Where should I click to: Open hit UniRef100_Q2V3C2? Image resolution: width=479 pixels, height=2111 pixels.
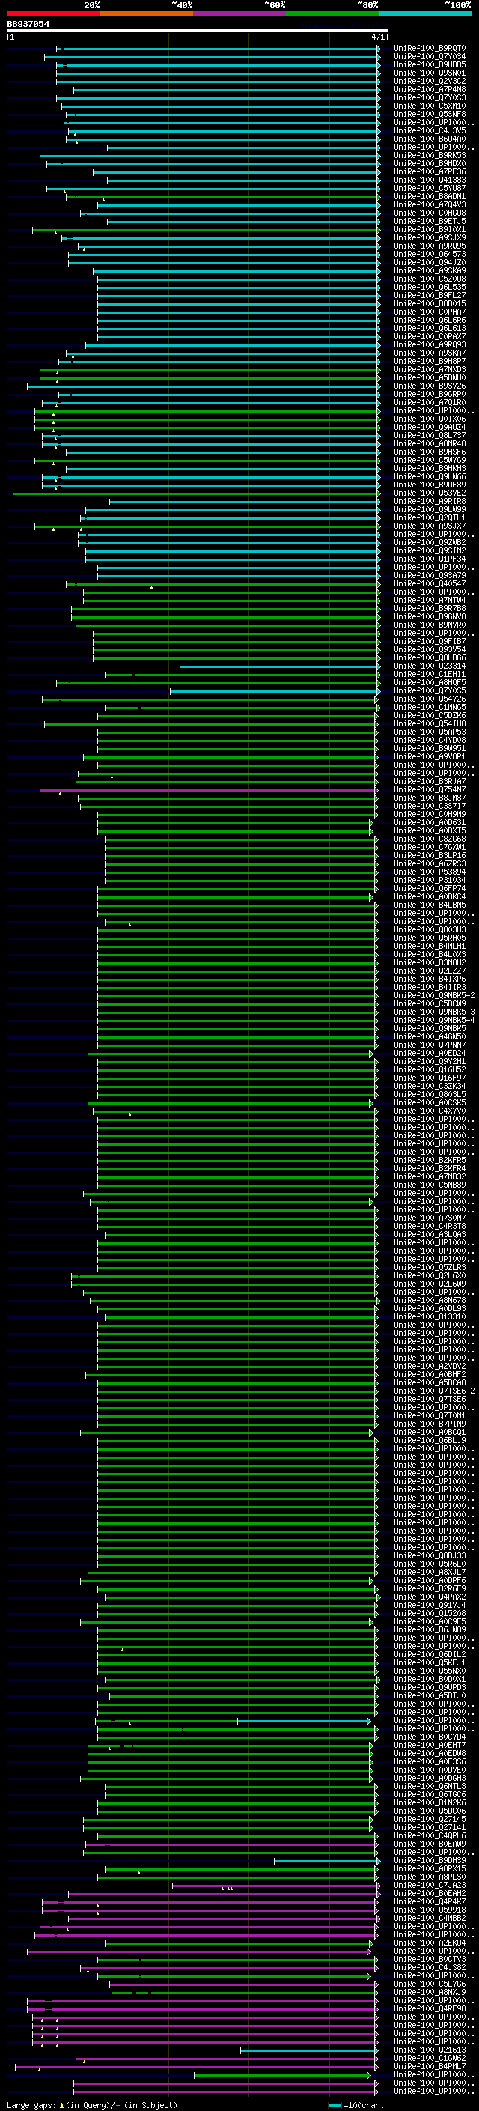point(429,81)
